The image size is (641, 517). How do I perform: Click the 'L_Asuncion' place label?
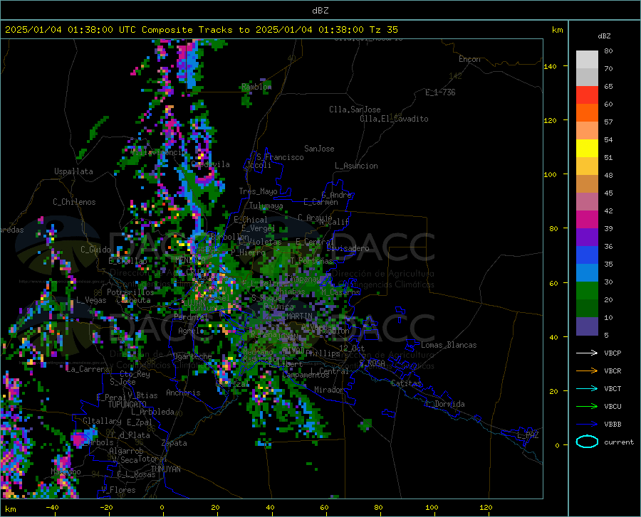point(356,166)
